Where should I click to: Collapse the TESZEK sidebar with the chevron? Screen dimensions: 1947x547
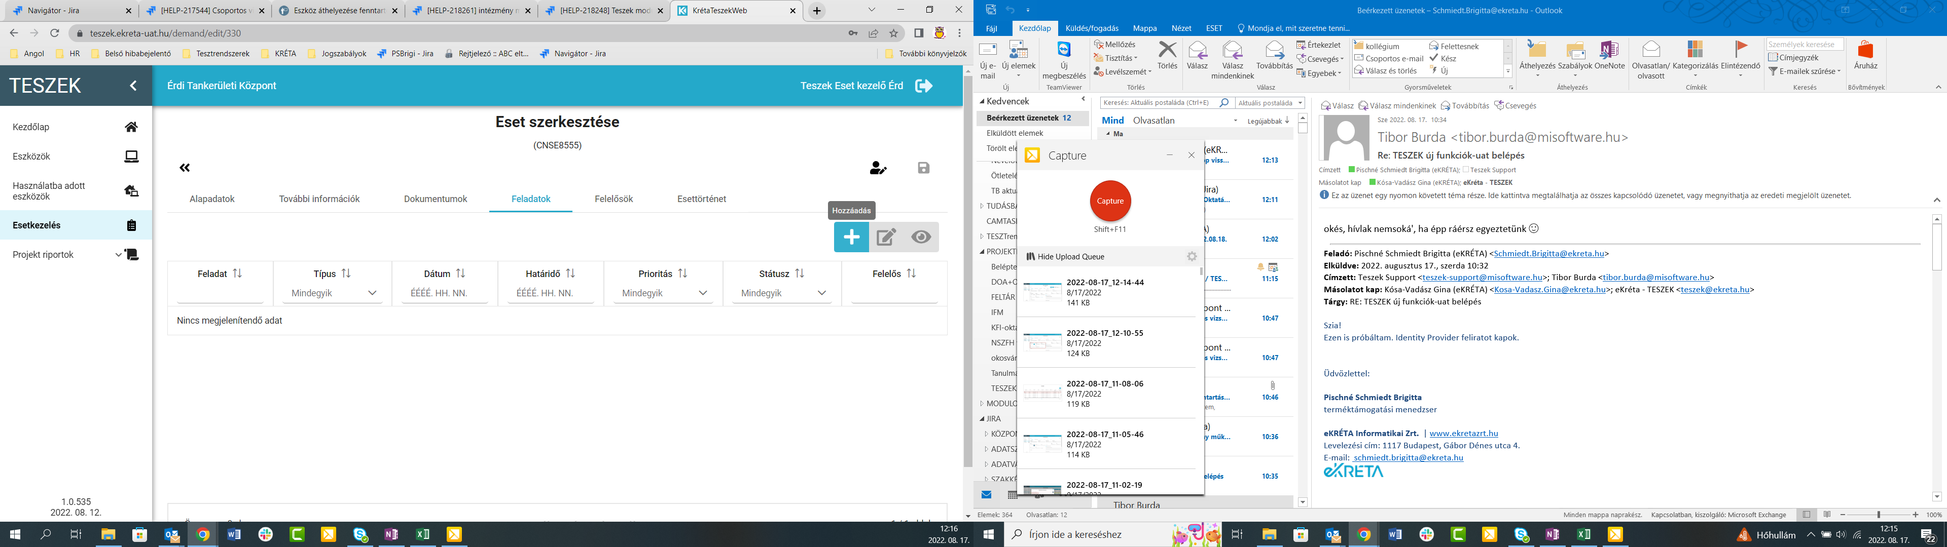pos(134,86)
